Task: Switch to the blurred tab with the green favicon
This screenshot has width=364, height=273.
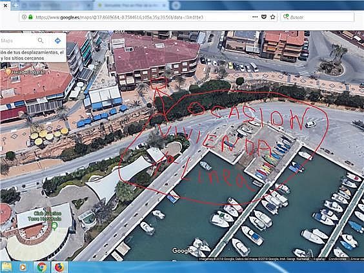Action: [x=132, y=5]
